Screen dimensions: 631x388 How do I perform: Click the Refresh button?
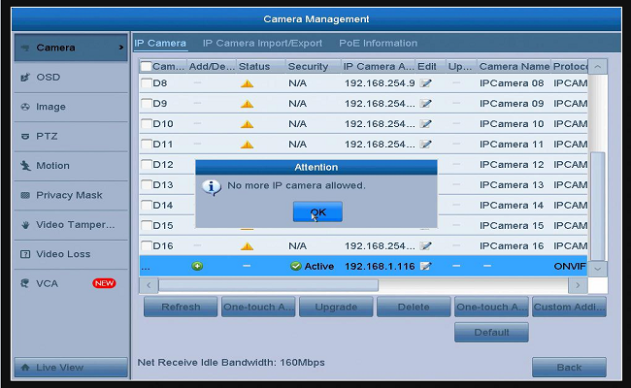[181, 307]
